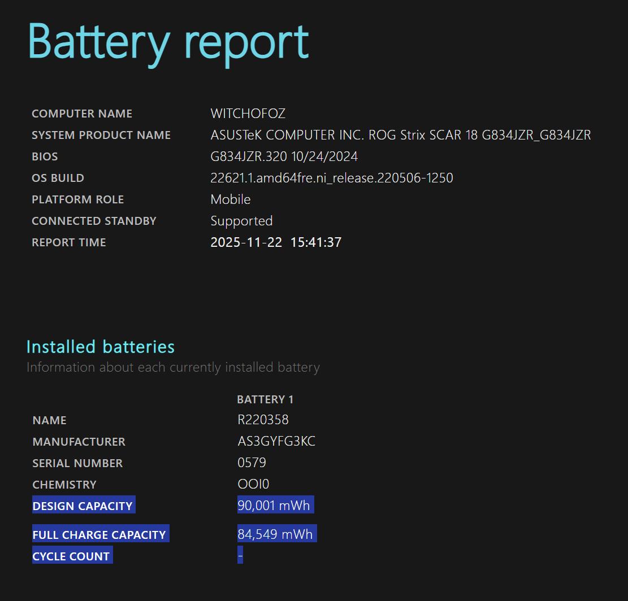Click the connected standby value Supported
Image resolution: width=628 pixels, height=601 pixels.
coord(241,221)
